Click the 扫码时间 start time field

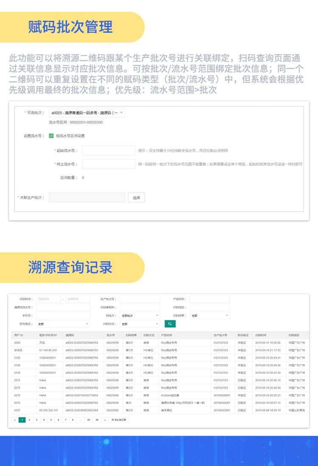[48, 299]
